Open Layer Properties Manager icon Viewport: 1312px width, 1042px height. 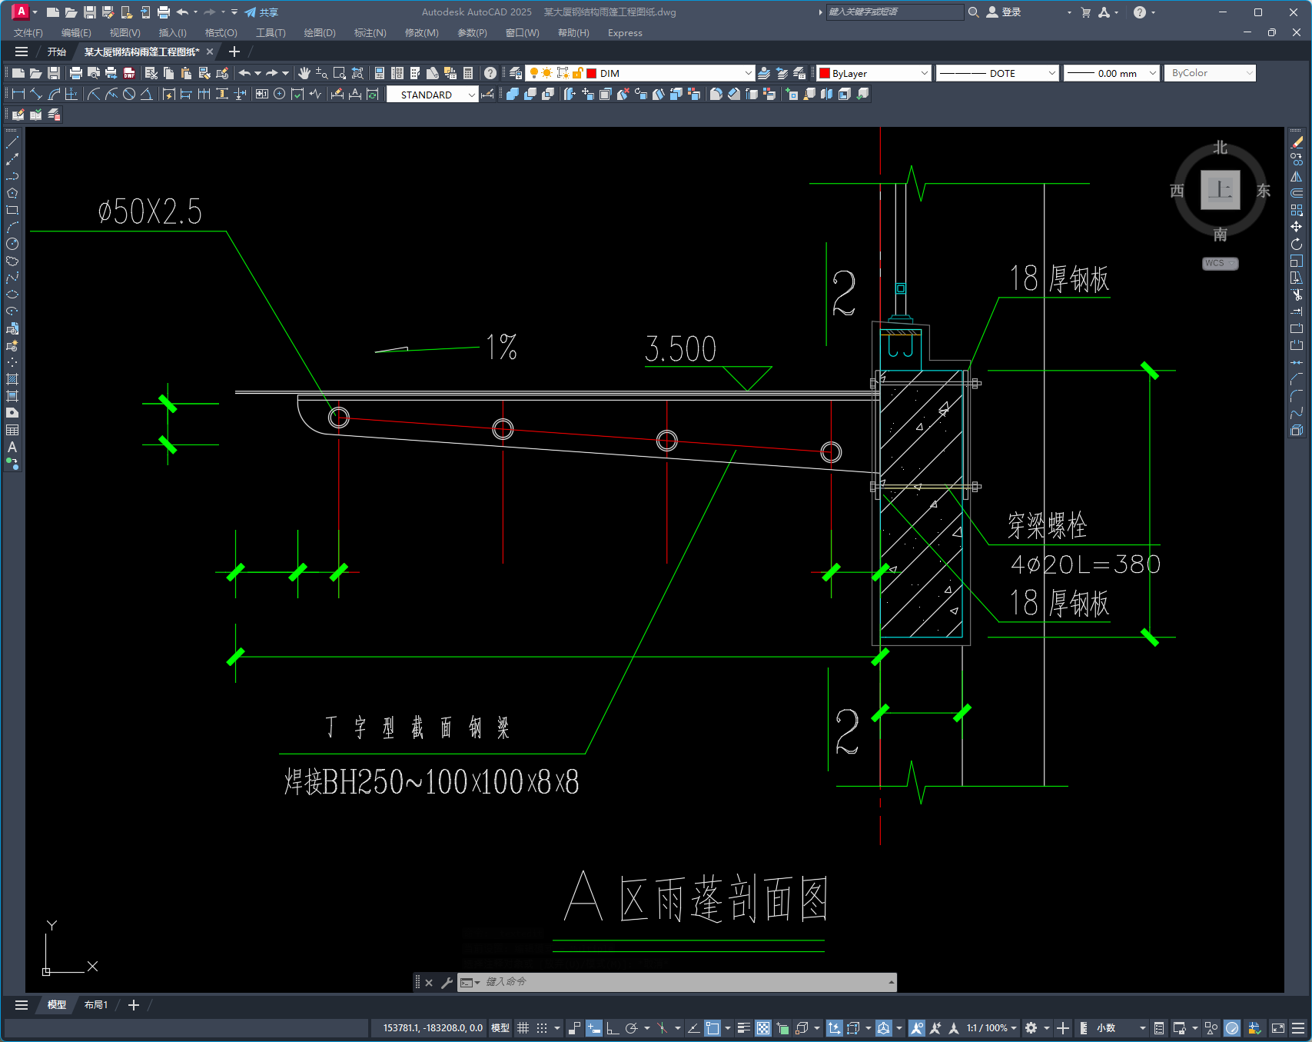click(x=516, y=73)
